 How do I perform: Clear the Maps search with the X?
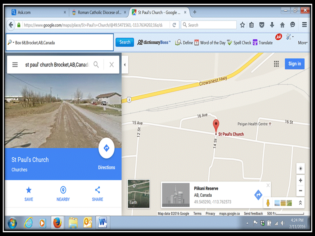tap(112, 65)
